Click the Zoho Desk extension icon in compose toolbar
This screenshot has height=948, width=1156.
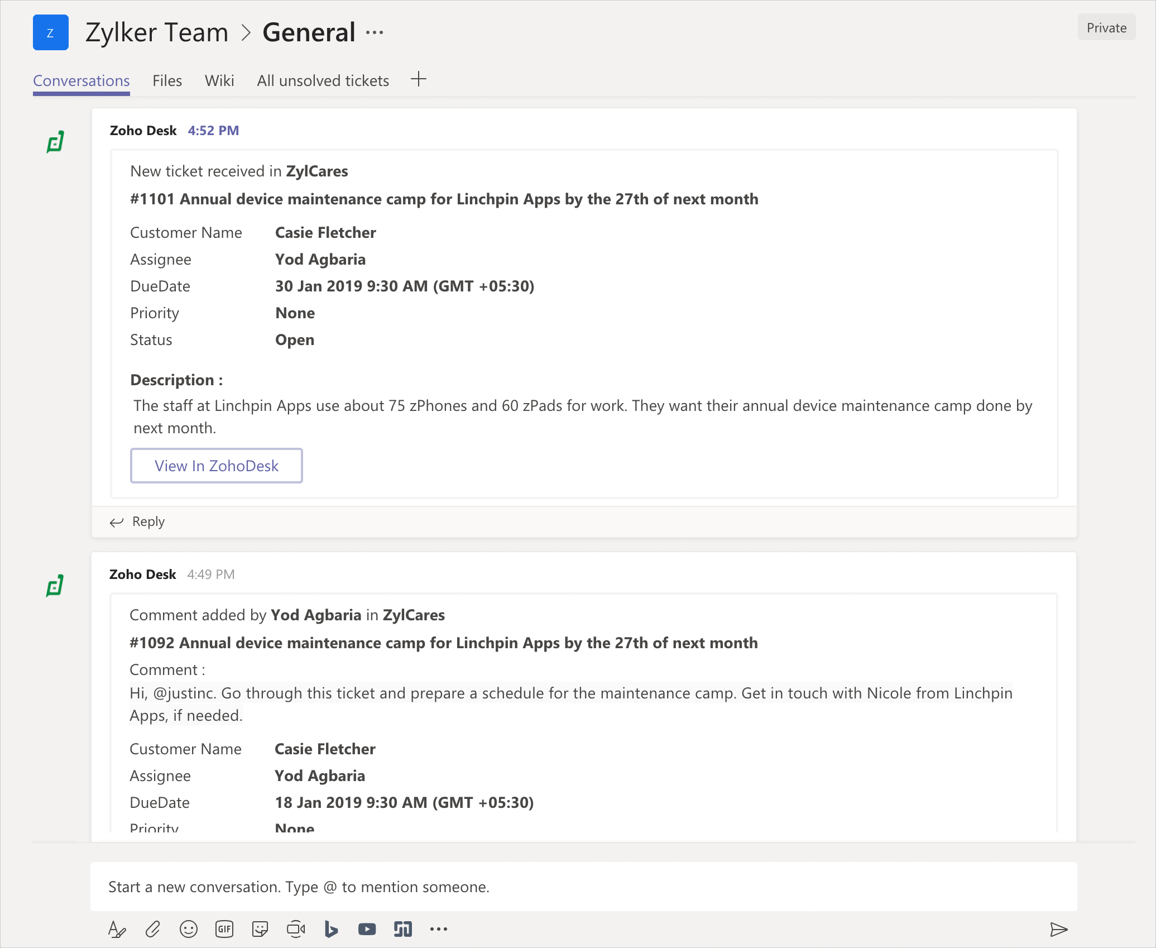[x=402, y=929]
